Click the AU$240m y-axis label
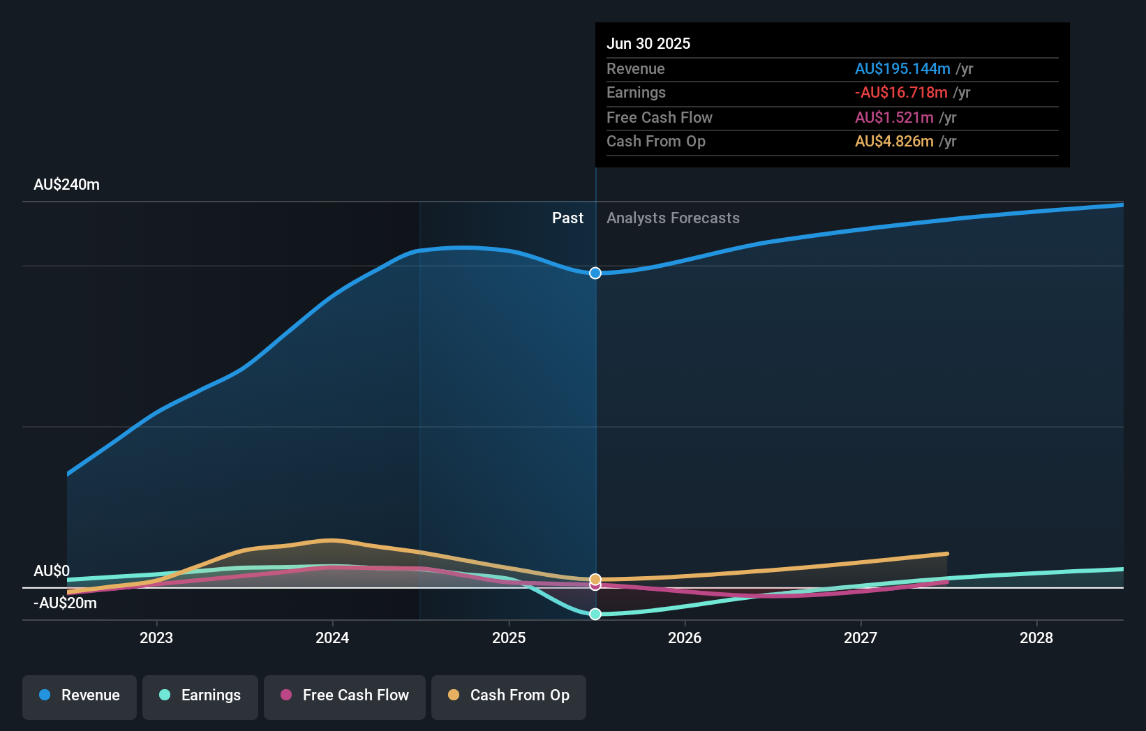This screenshot has height=731, width=1146. [67, 185]
